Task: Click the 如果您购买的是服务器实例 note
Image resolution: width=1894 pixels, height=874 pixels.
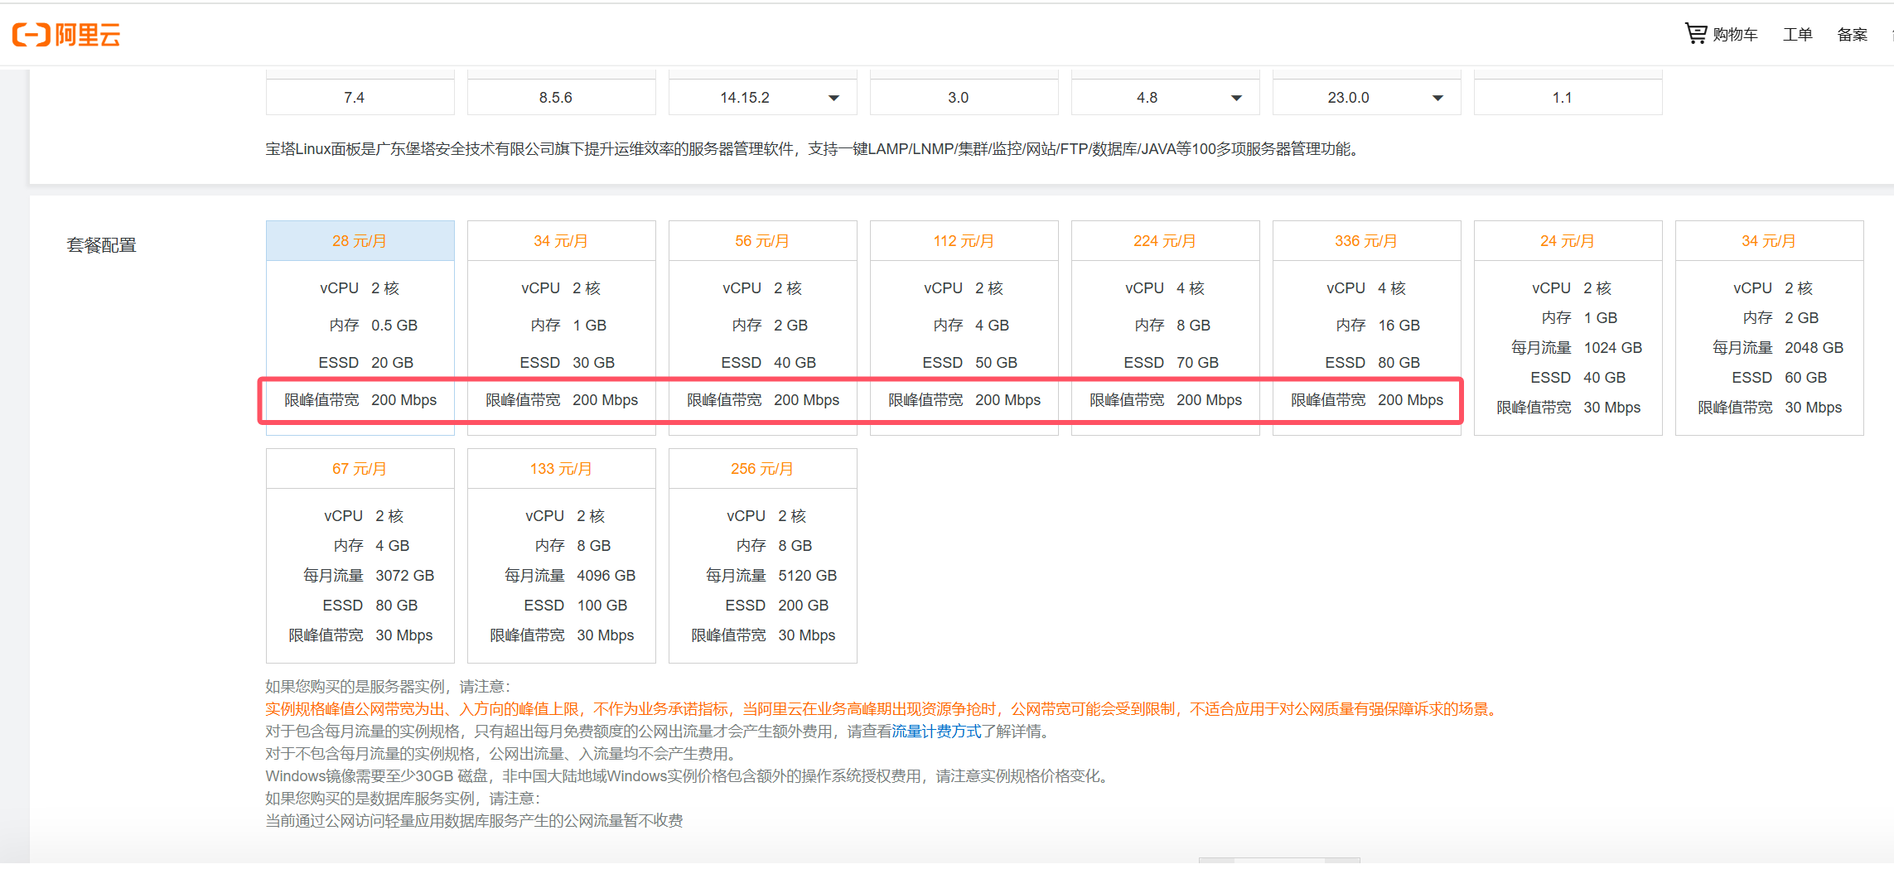Action: 388,687
